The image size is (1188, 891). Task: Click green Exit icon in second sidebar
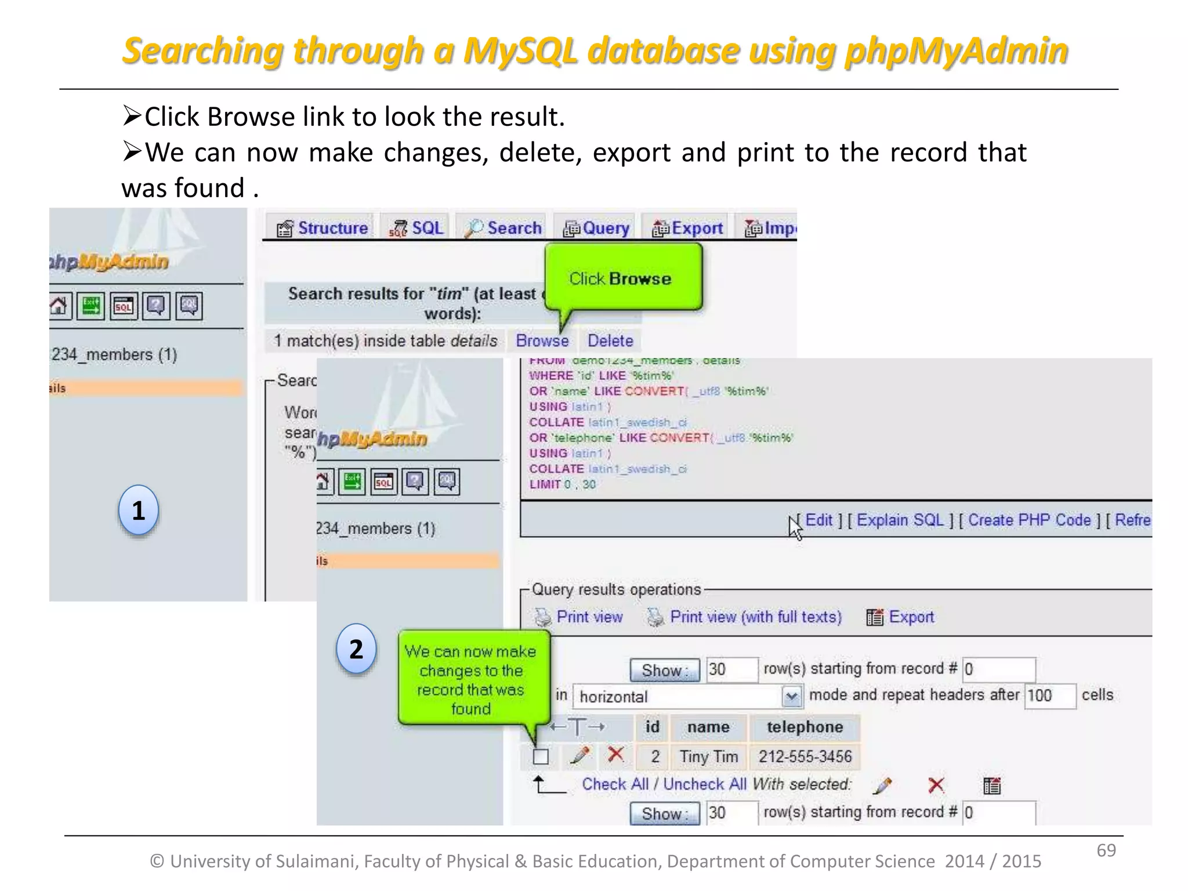pos(352,481)
